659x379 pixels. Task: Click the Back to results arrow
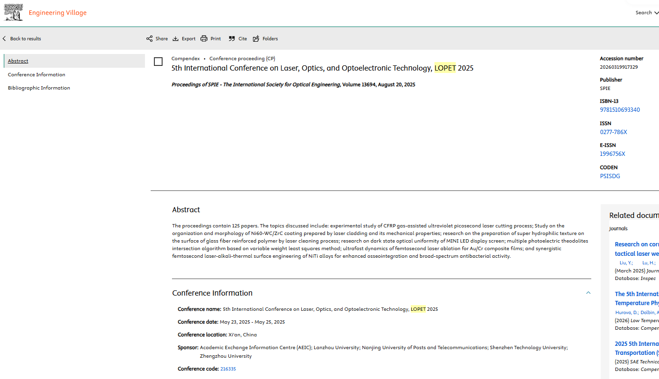(x=5, y=39)
